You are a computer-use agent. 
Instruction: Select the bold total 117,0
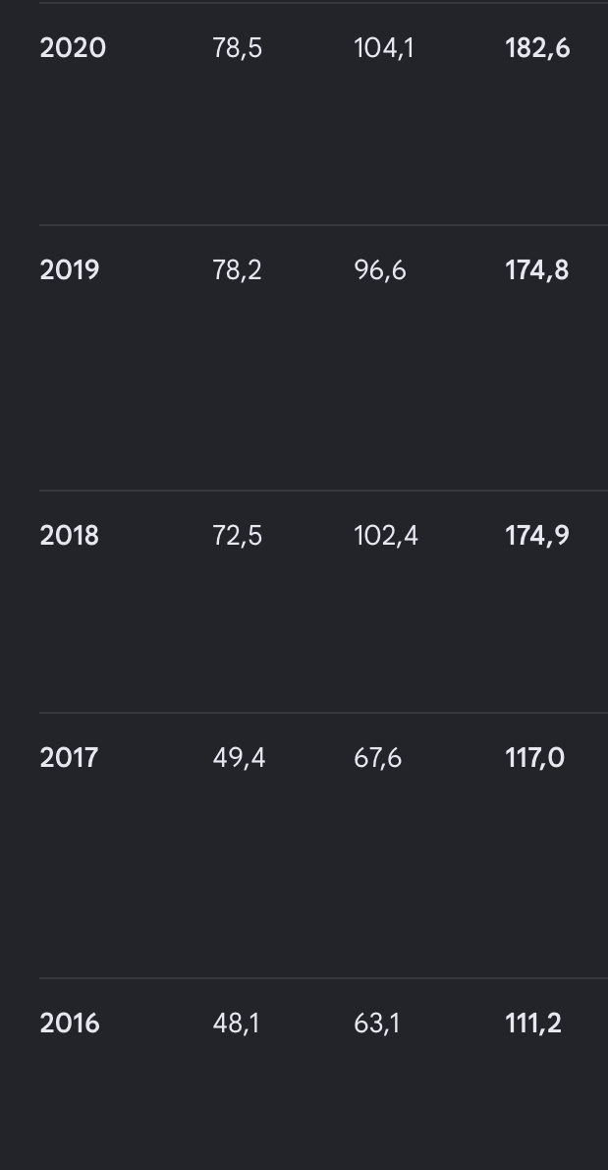coord(535,758)
